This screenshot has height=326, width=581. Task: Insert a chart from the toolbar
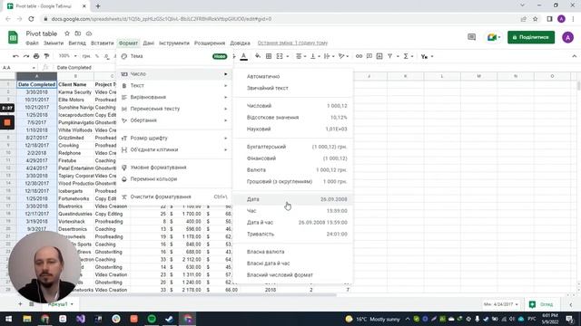(379, 56)
